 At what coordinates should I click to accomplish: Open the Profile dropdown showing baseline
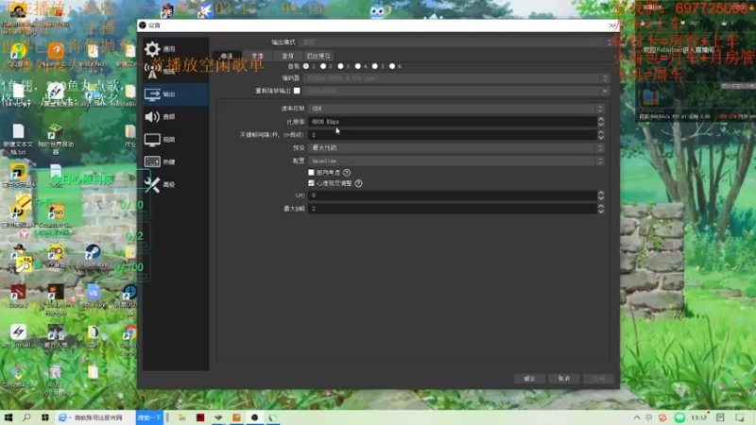pyautogui.click(x=456, y=161)
